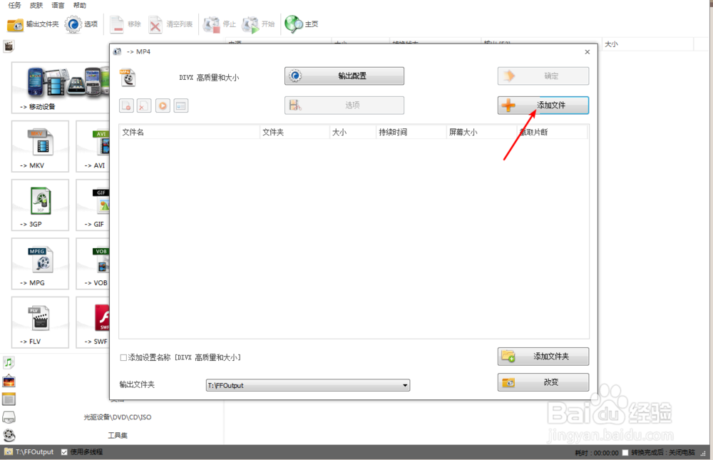Select the MKV conversion format icon

click(39, 146)
